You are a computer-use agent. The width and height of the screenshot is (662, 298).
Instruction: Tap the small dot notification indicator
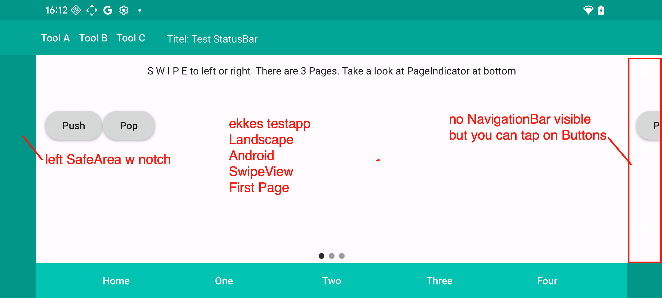140,10
